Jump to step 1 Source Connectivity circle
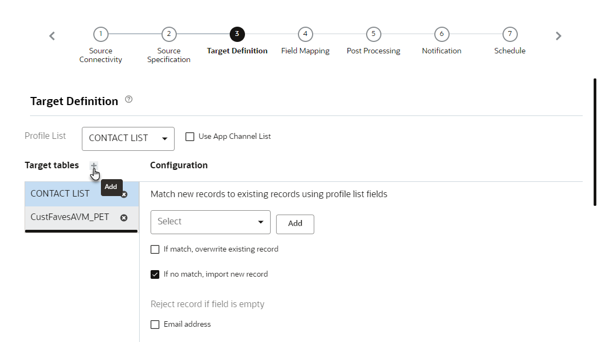Viewport: 610px width, 342px height. click(100, 34)
